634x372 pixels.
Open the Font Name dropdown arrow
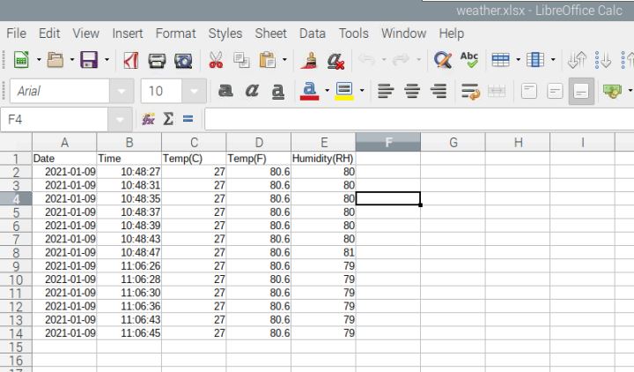coord(121,91)
